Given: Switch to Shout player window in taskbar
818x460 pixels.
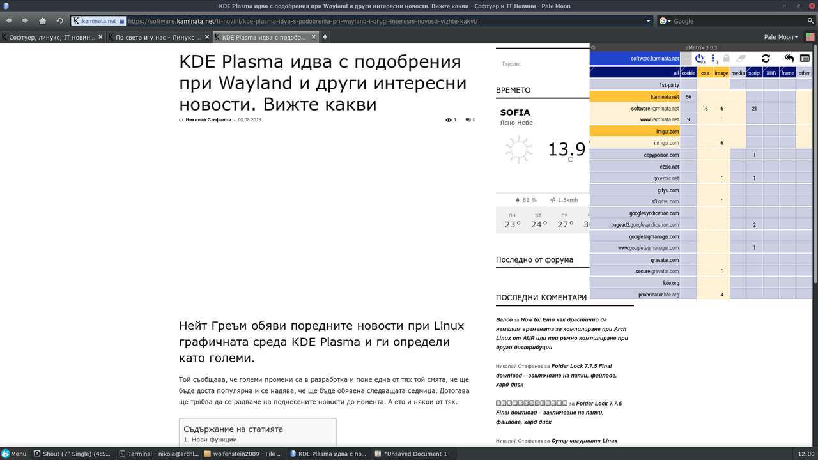Looking at the screenshot, I should [x=72, y=454].
